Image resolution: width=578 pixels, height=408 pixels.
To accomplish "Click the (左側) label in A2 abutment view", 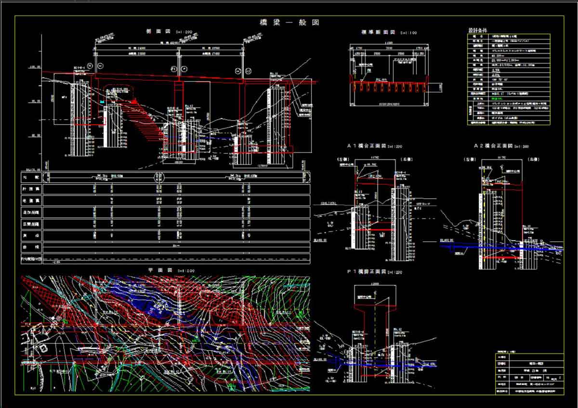I will click(469, 159).
